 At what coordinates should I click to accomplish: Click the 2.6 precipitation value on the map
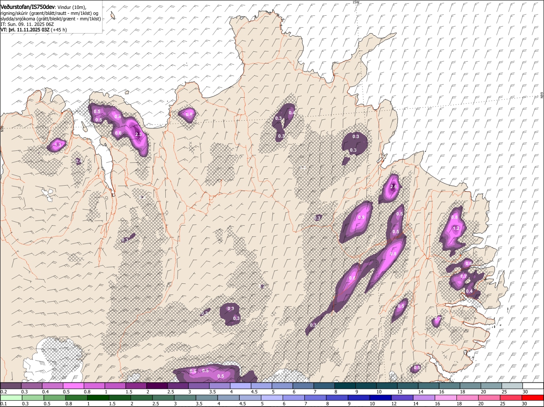(x=394, y=187)
